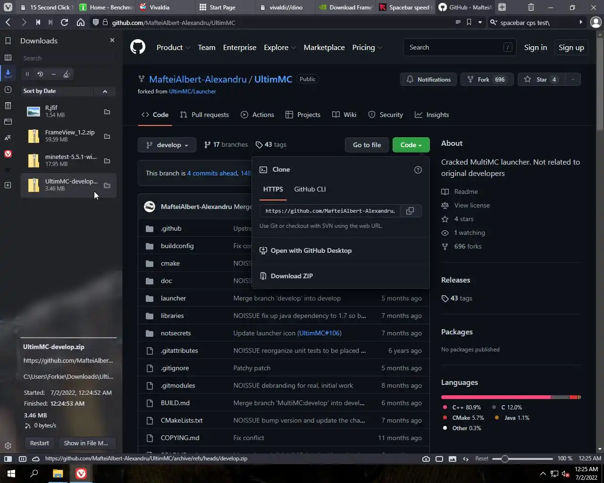Screen dimensions: 604x483
Task: Switch to the Pull requests tab
Action: [x=204, y=115]
